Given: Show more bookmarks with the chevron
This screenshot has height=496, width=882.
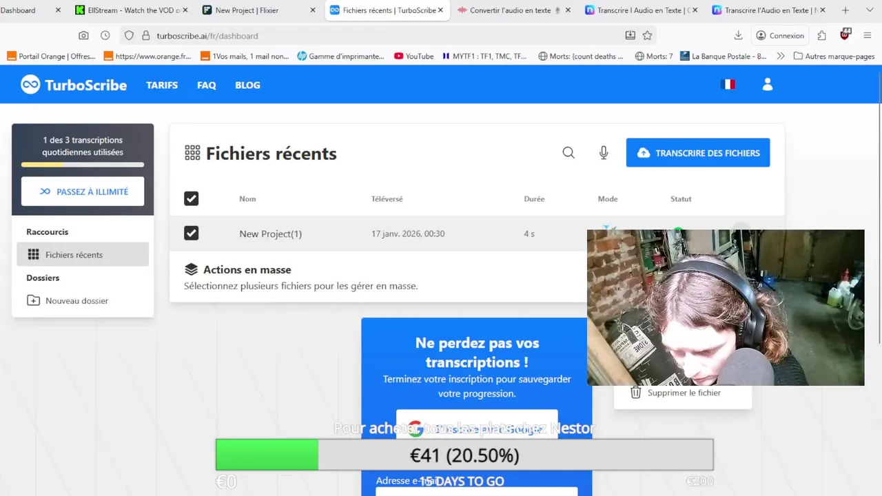Looking at the screenshot, I should pos(780,56).
